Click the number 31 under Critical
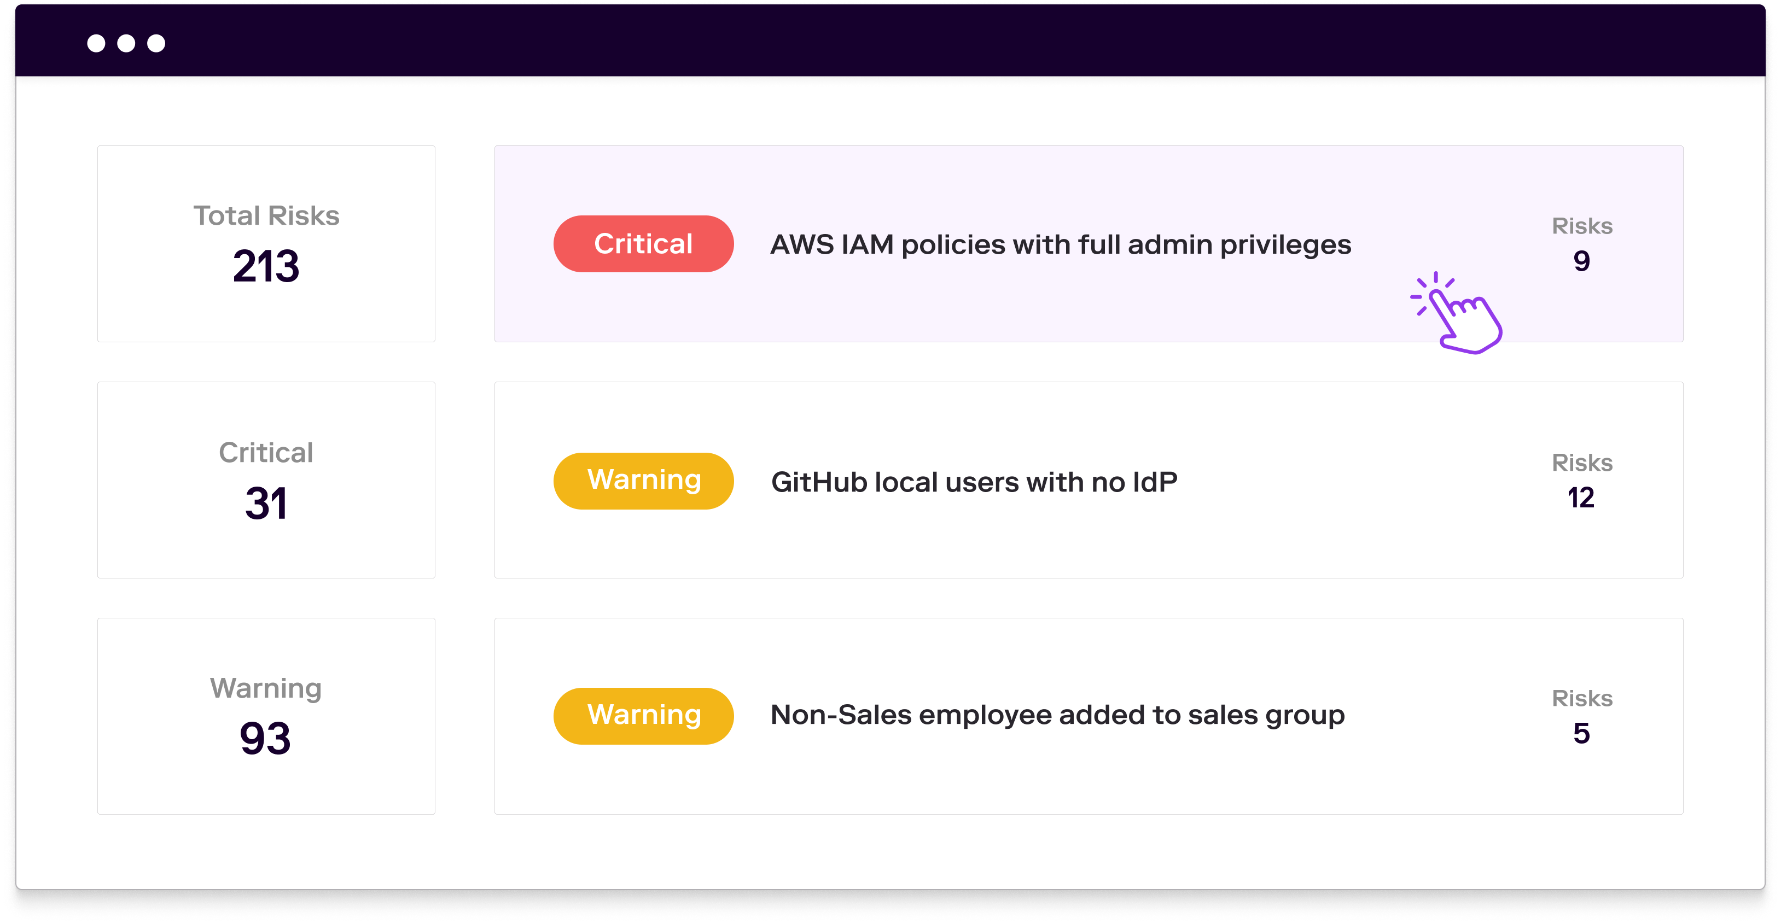The height and width of the screenshot is (924, 1781). tap(266, 503)
